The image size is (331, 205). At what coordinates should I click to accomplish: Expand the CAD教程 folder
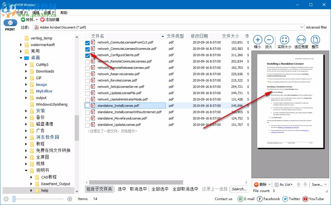(x=31, y=177)
